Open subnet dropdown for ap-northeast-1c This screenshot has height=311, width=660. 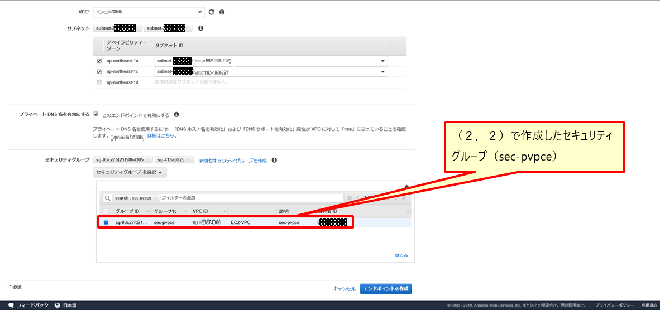(383, 71)
